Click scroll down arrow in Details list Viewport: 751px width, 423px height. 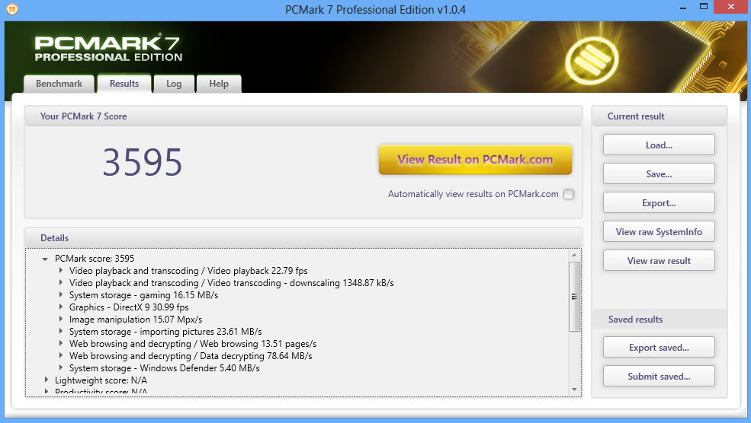574,390
